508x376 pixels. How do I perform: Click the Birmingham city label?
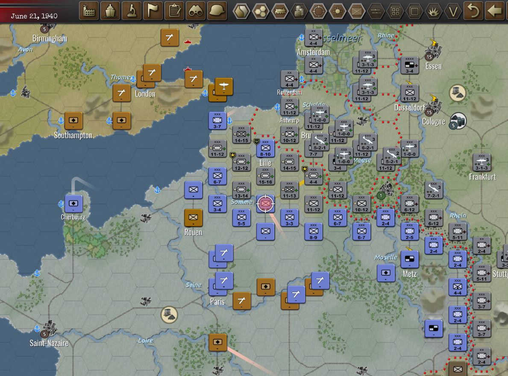pos(50,38)
